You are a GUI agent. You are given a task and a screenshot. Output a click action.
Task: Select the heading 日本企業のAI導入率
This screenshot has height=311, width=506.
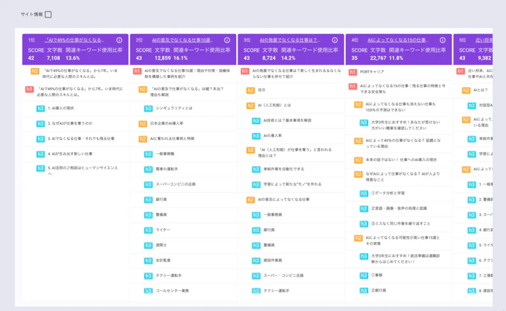click(166, 124)
